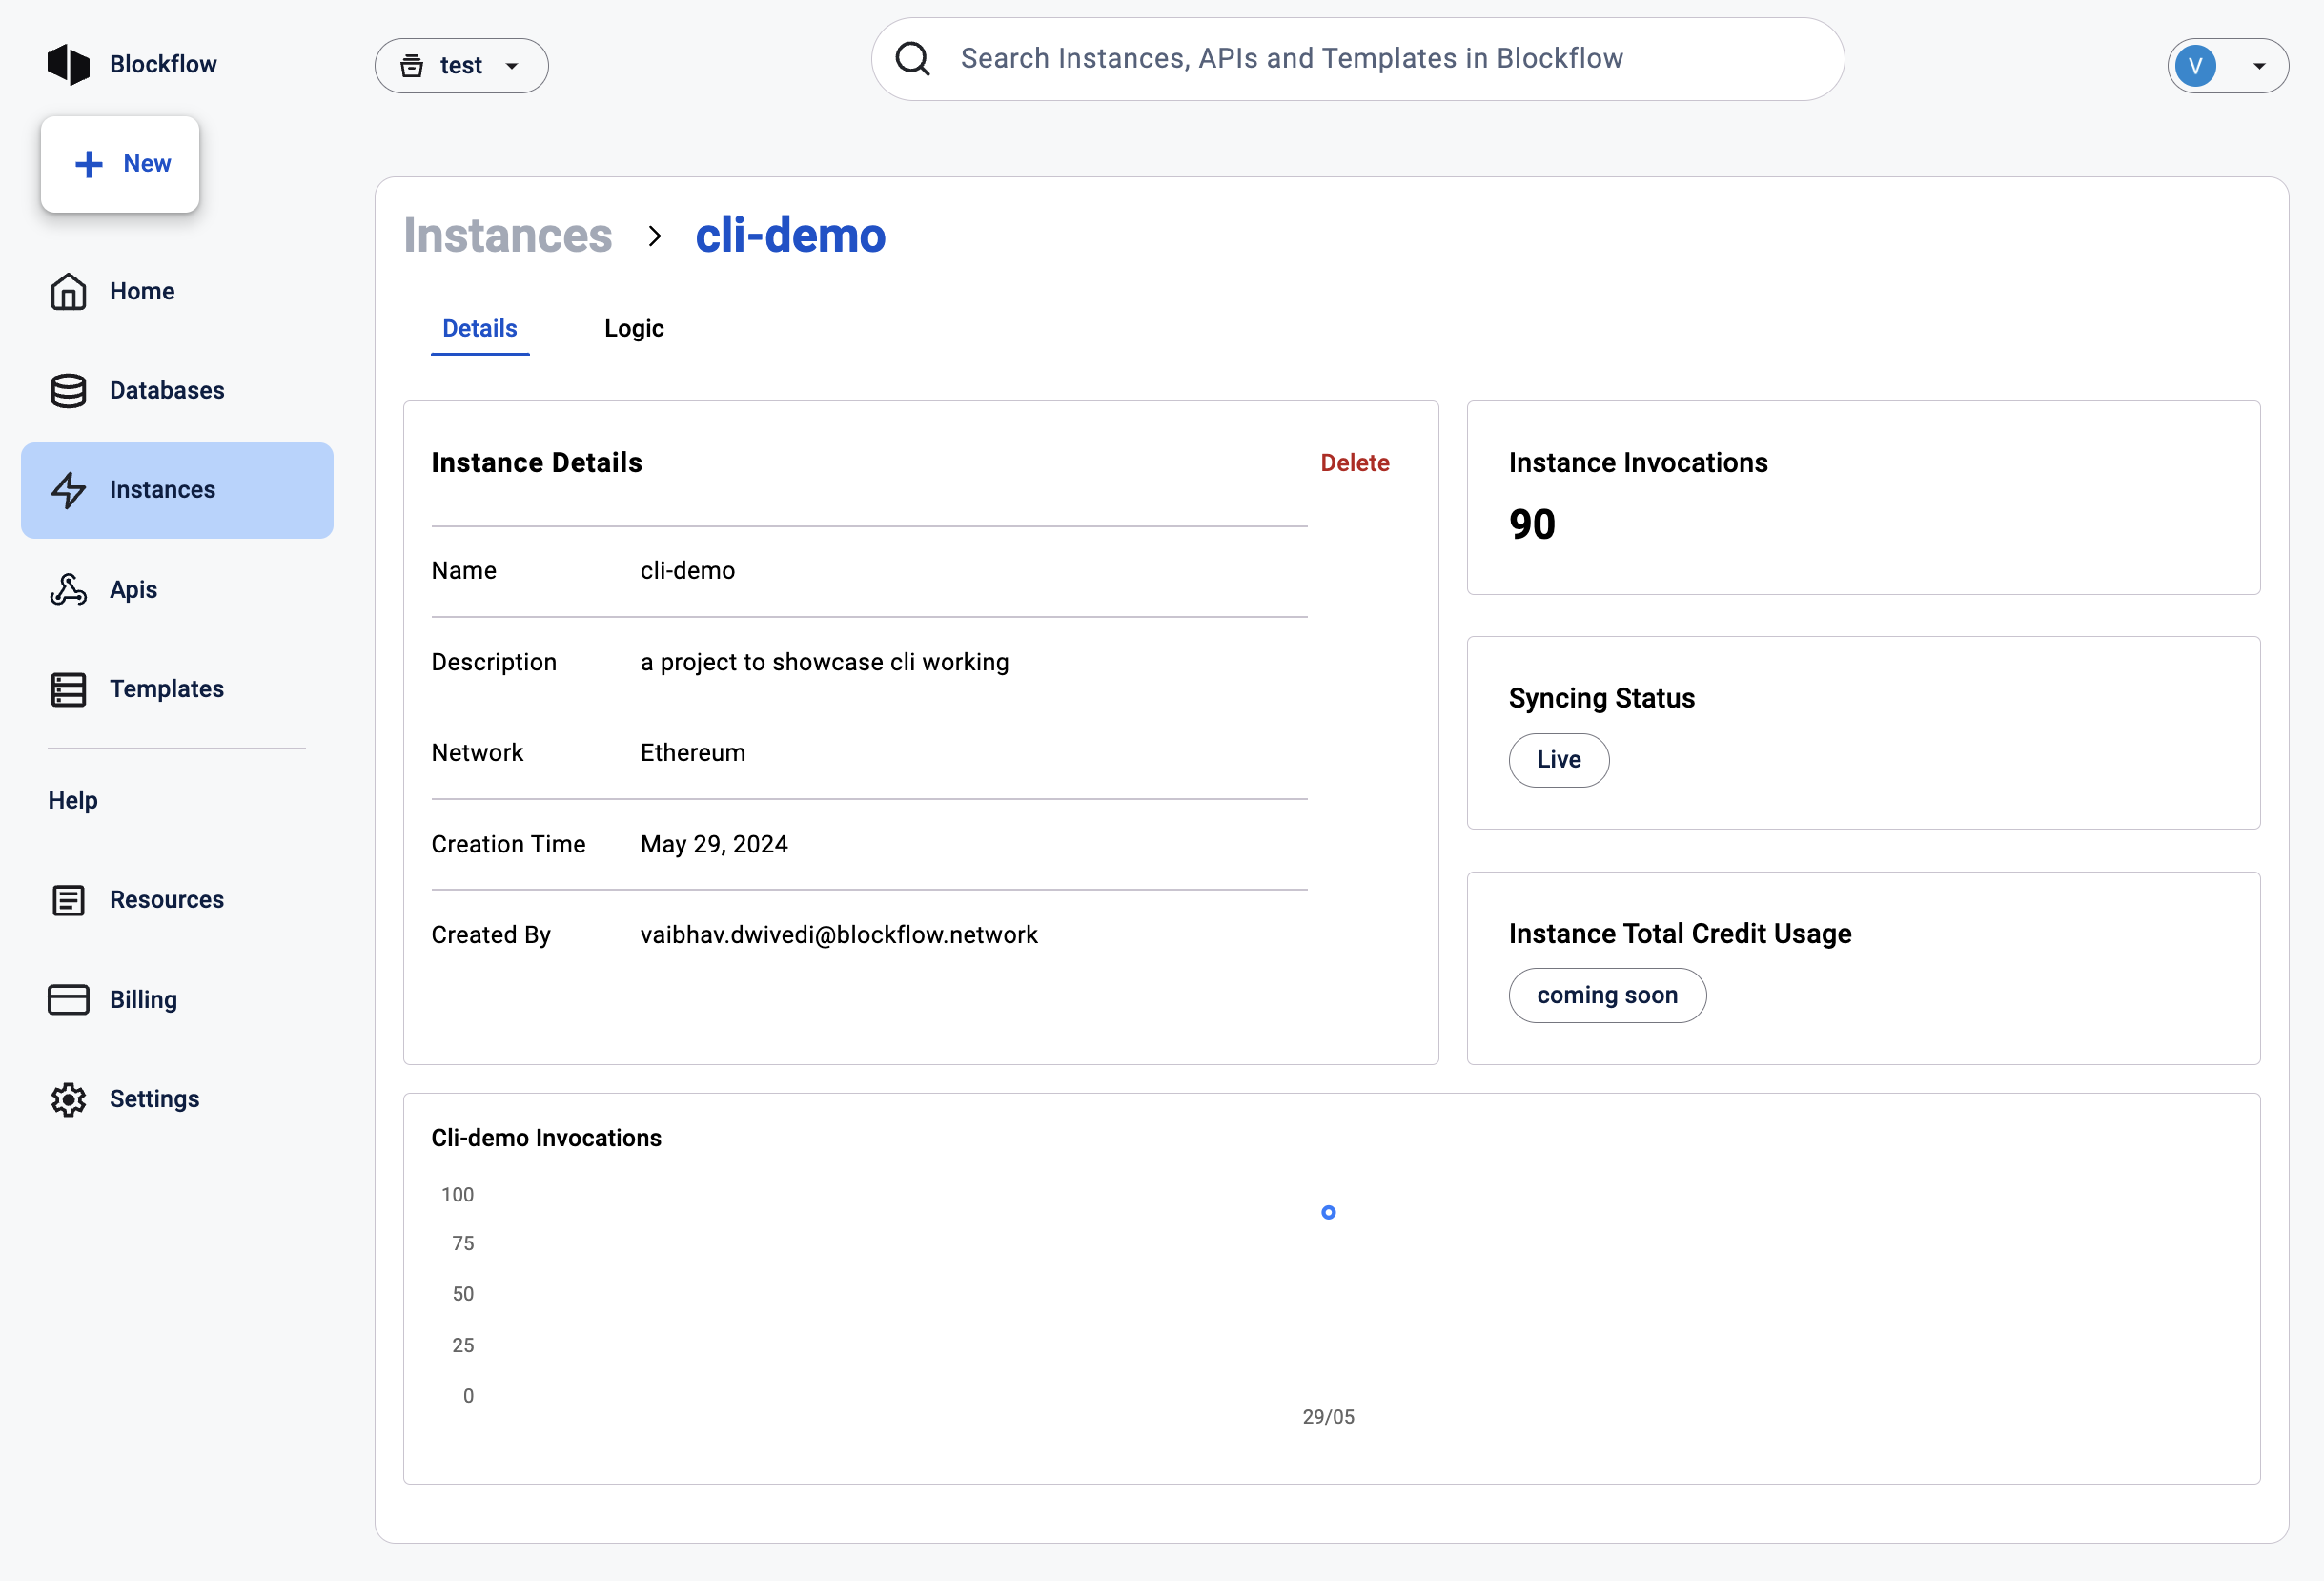Click the Blockflow logo icon

pyautogui.click(x=68, y=64)
